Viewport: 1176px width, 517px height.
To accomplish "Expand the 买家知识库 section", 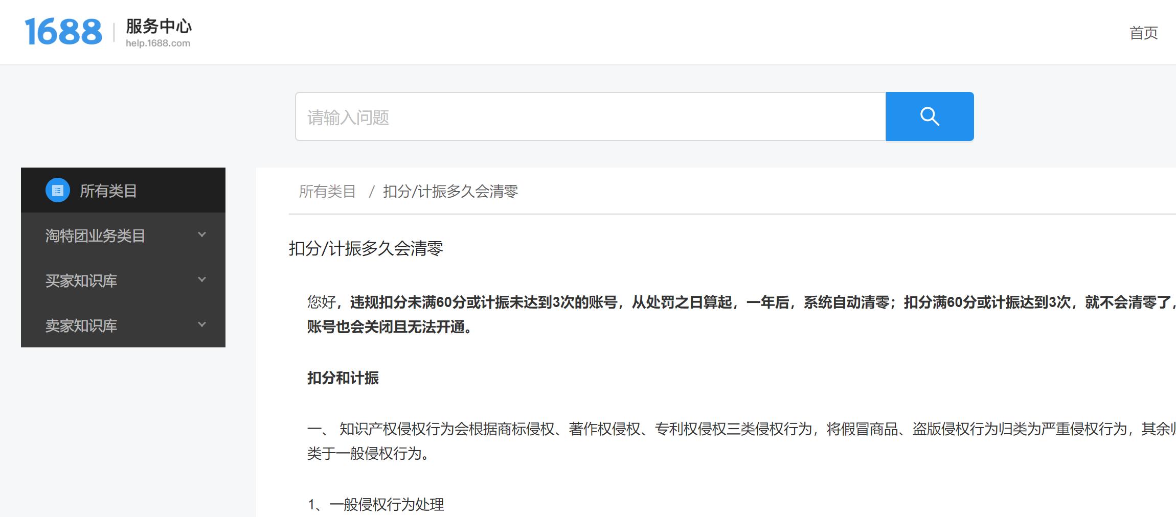I will pos(201,280).
